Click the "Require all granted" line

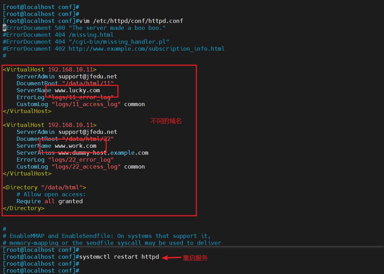pos(50,201)
